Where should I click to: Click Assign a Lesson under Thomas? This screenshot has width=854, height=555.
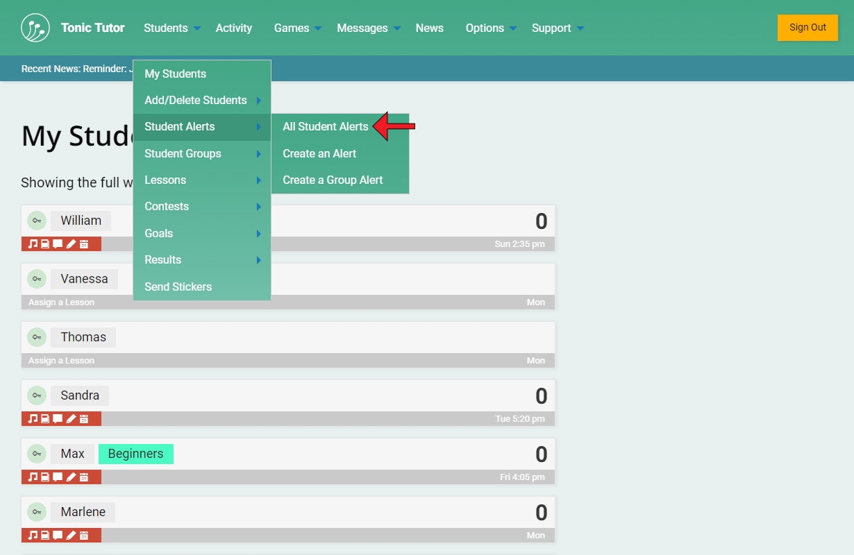[61, 361]
